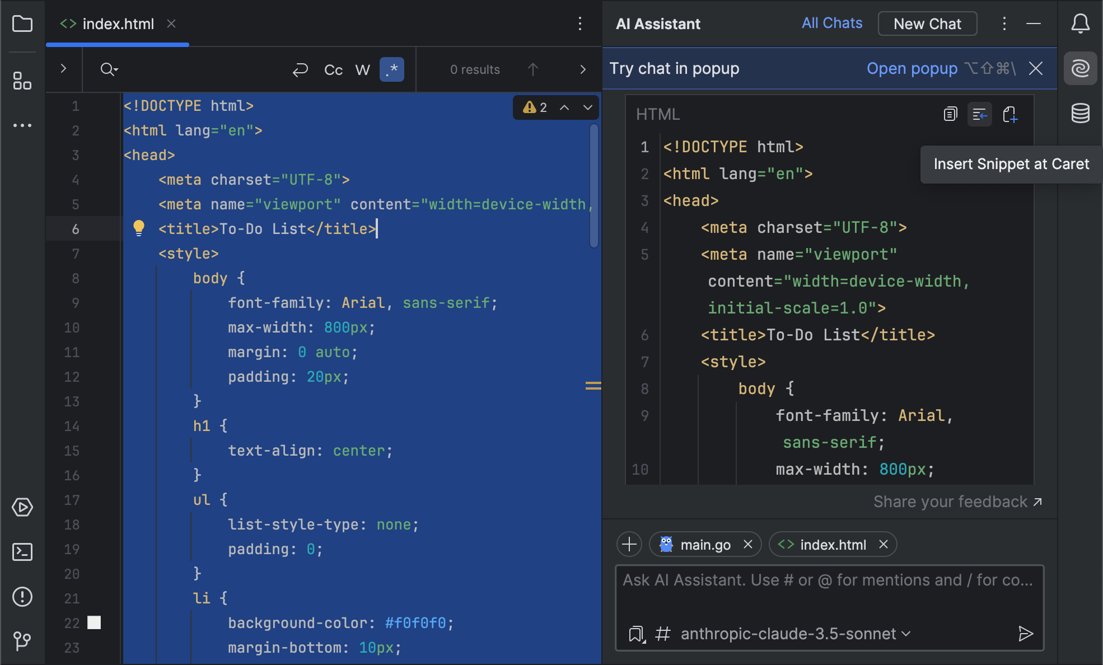Open the more tool windows menu

coord(22,125)
